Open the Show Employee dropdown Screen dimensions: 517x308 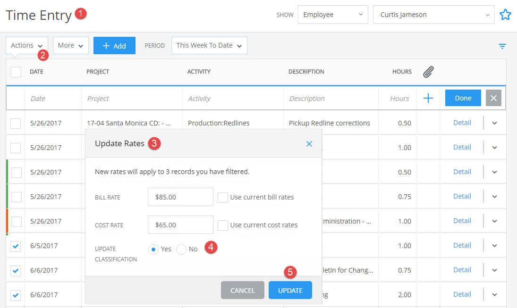pyautogui.click(x=333, y=15)
